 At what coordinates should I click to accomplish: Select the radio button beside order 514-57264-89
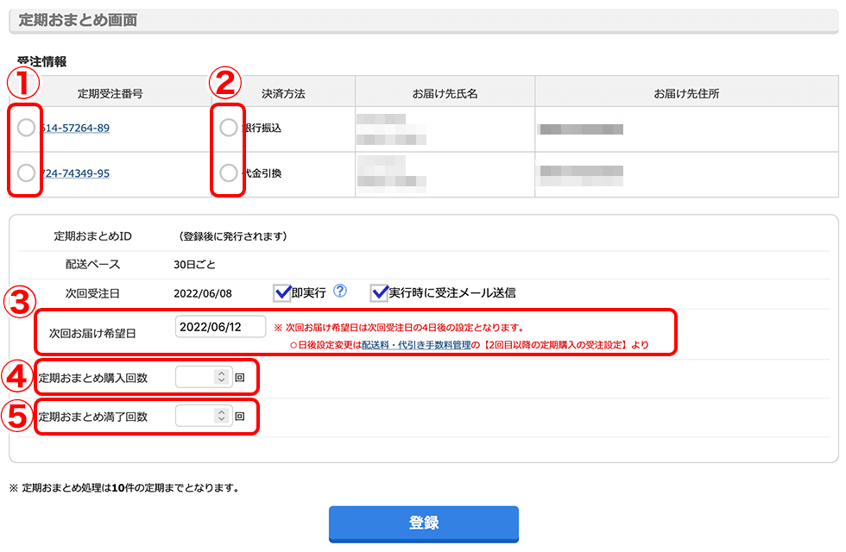(26, 129)
